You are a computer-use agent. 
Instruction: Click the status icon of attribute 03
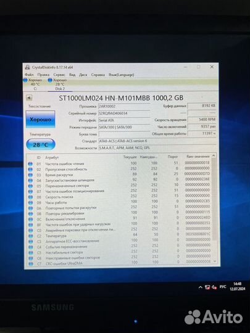point(30,175)
